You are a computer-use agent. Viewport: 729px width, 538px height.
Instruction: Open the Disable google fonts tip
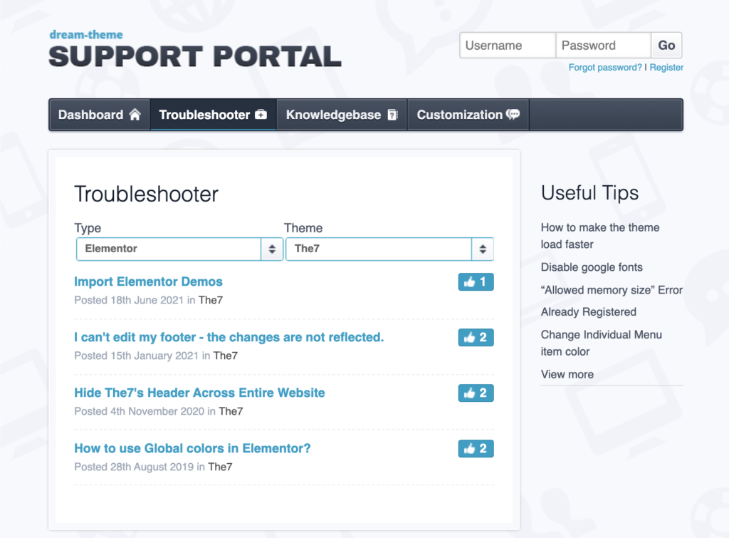click(592, 267)
